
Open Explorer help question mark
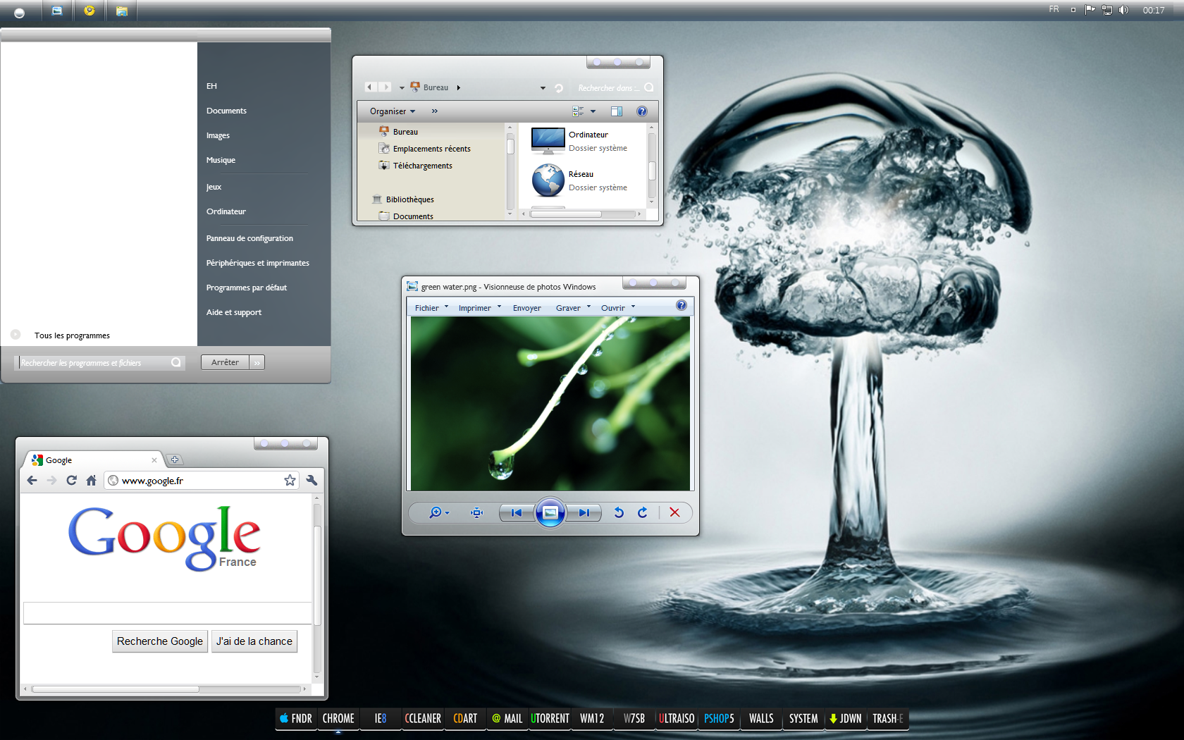pos(642,111)
